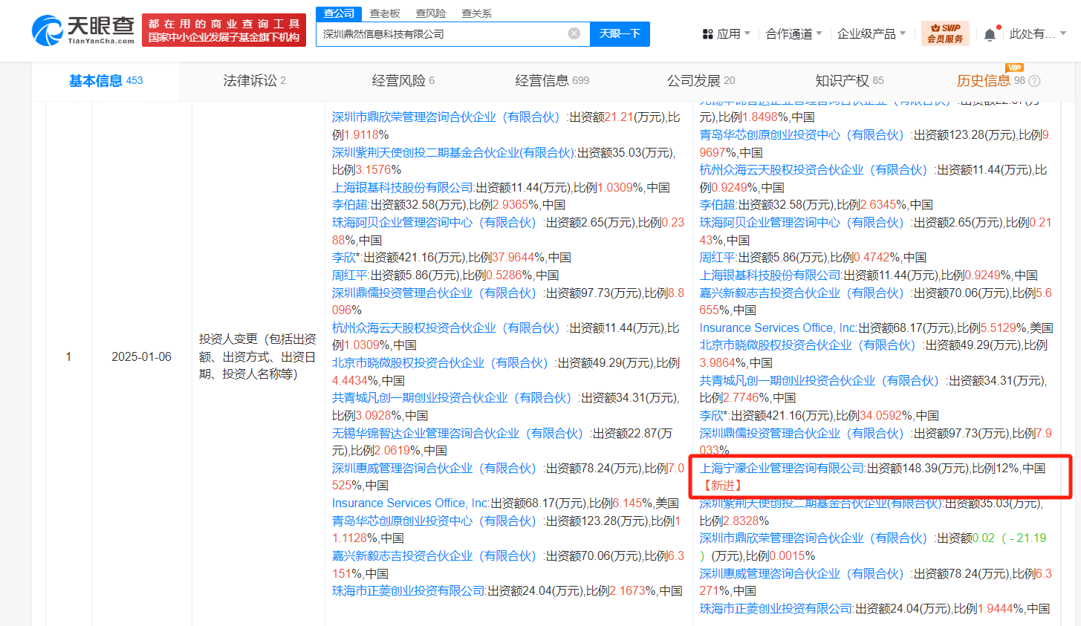Image resolution: width=1081 pixels, height=626 pixels.
Task: Open 上海宁濠企业管理咨询有限公司 link
Action: pyautogui.click(x=782, y=469)
